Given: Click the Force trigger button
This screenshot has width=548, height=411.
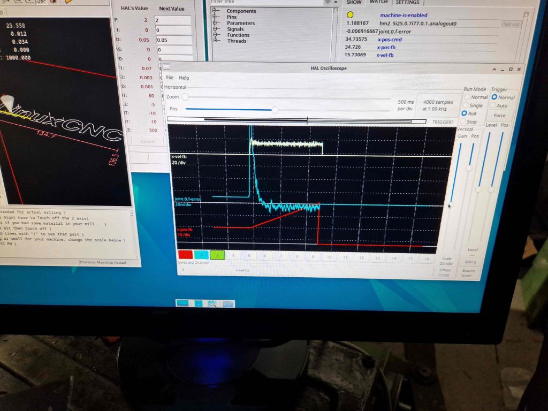Looking at the screenshot, I should point(499,116).
